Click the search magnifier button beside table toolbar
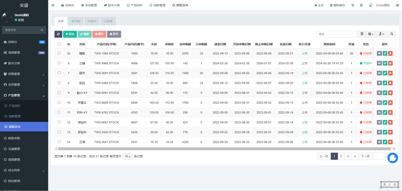 [391, 34]
